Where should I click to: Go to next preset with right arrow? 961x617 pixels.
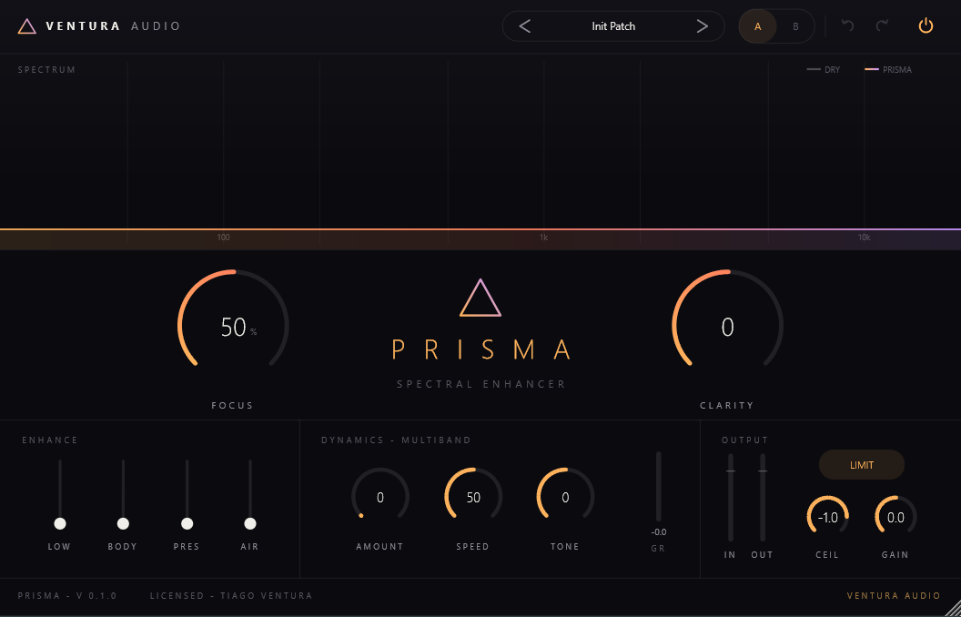tap(703, 26)
